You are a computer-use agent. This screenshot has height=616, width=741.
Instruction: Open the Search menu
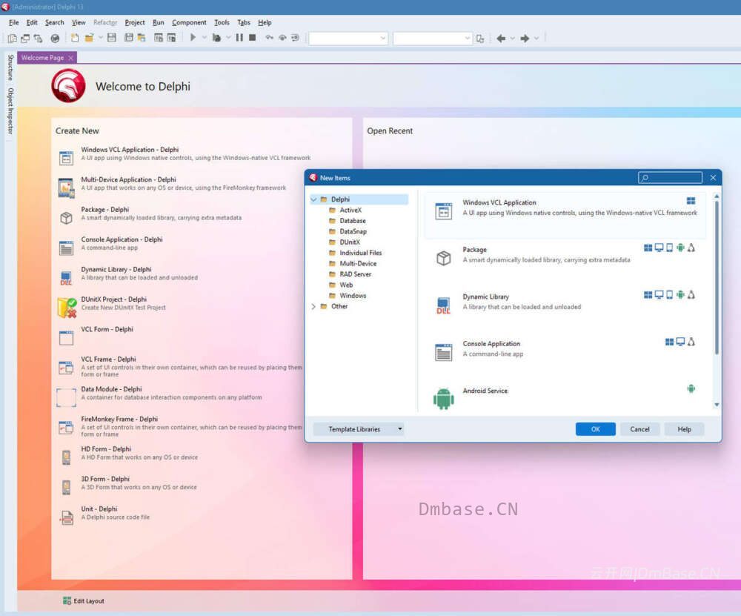click(54, 22)
